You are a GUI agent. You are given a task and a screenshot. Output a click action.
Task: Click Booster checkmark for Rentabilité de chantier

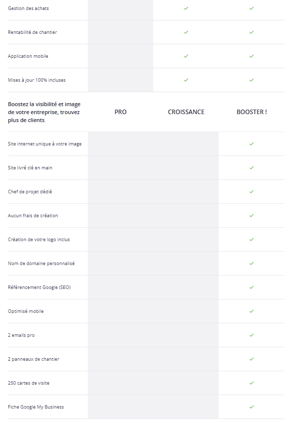click(x=252, y=32)
